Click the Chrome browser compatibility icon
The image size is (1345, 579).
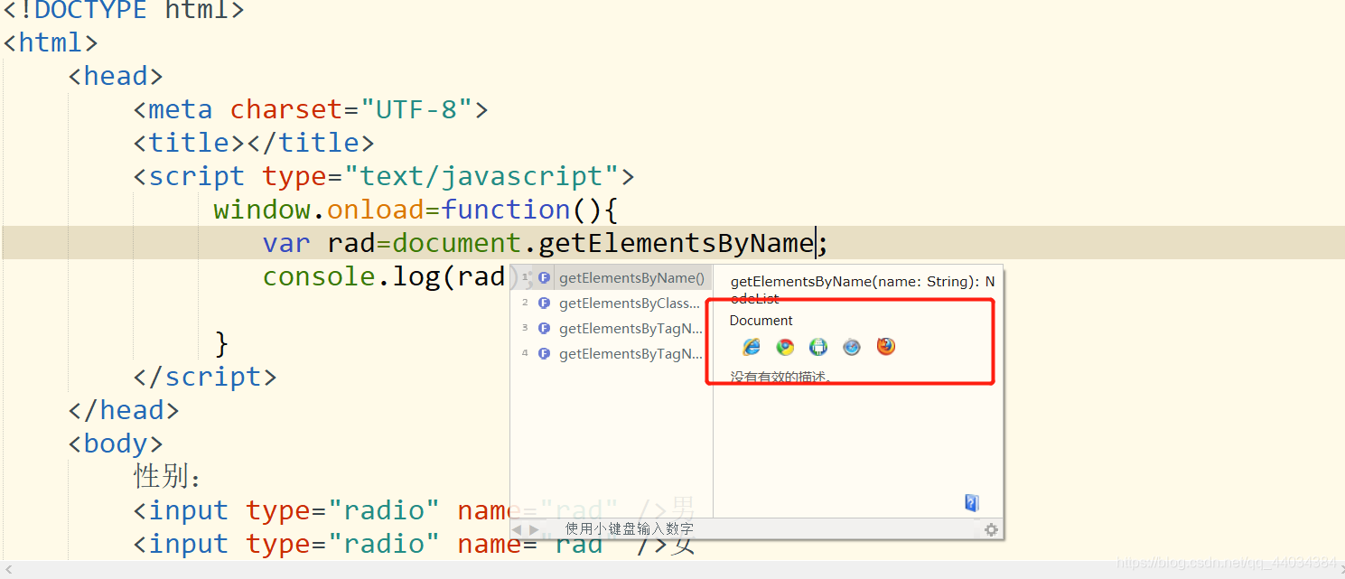coord(785,347)
